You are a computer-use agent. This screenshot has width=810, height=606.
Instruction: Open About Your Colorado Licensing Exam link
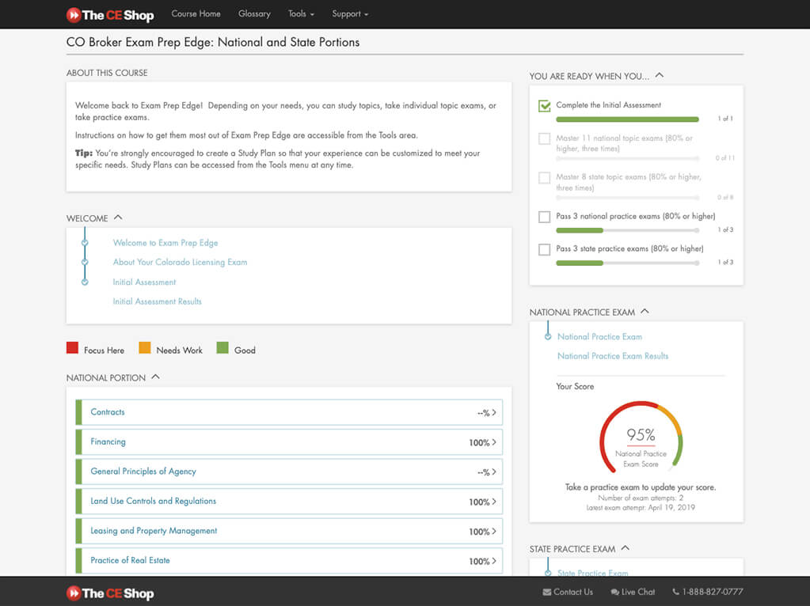181,262
